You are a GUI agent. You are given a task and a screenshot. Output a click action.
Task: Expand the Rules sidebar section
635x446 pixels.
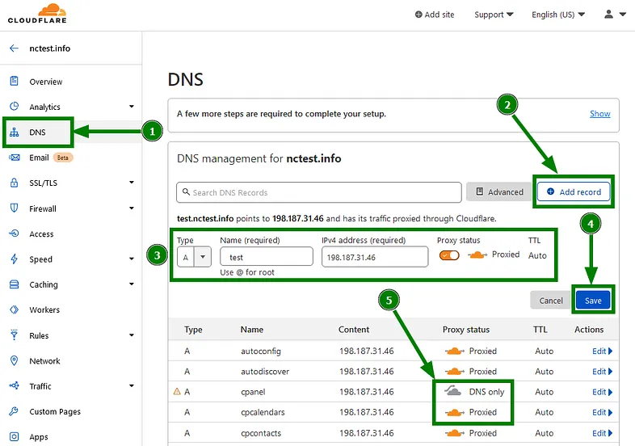132,335
